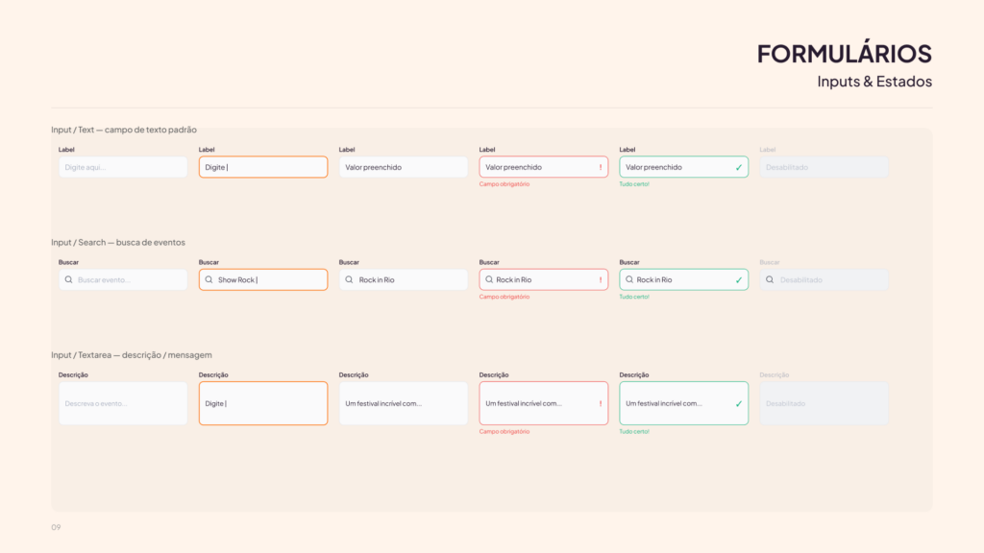Click the green checkmark in the Valor preenchido text field

point(739,167)
